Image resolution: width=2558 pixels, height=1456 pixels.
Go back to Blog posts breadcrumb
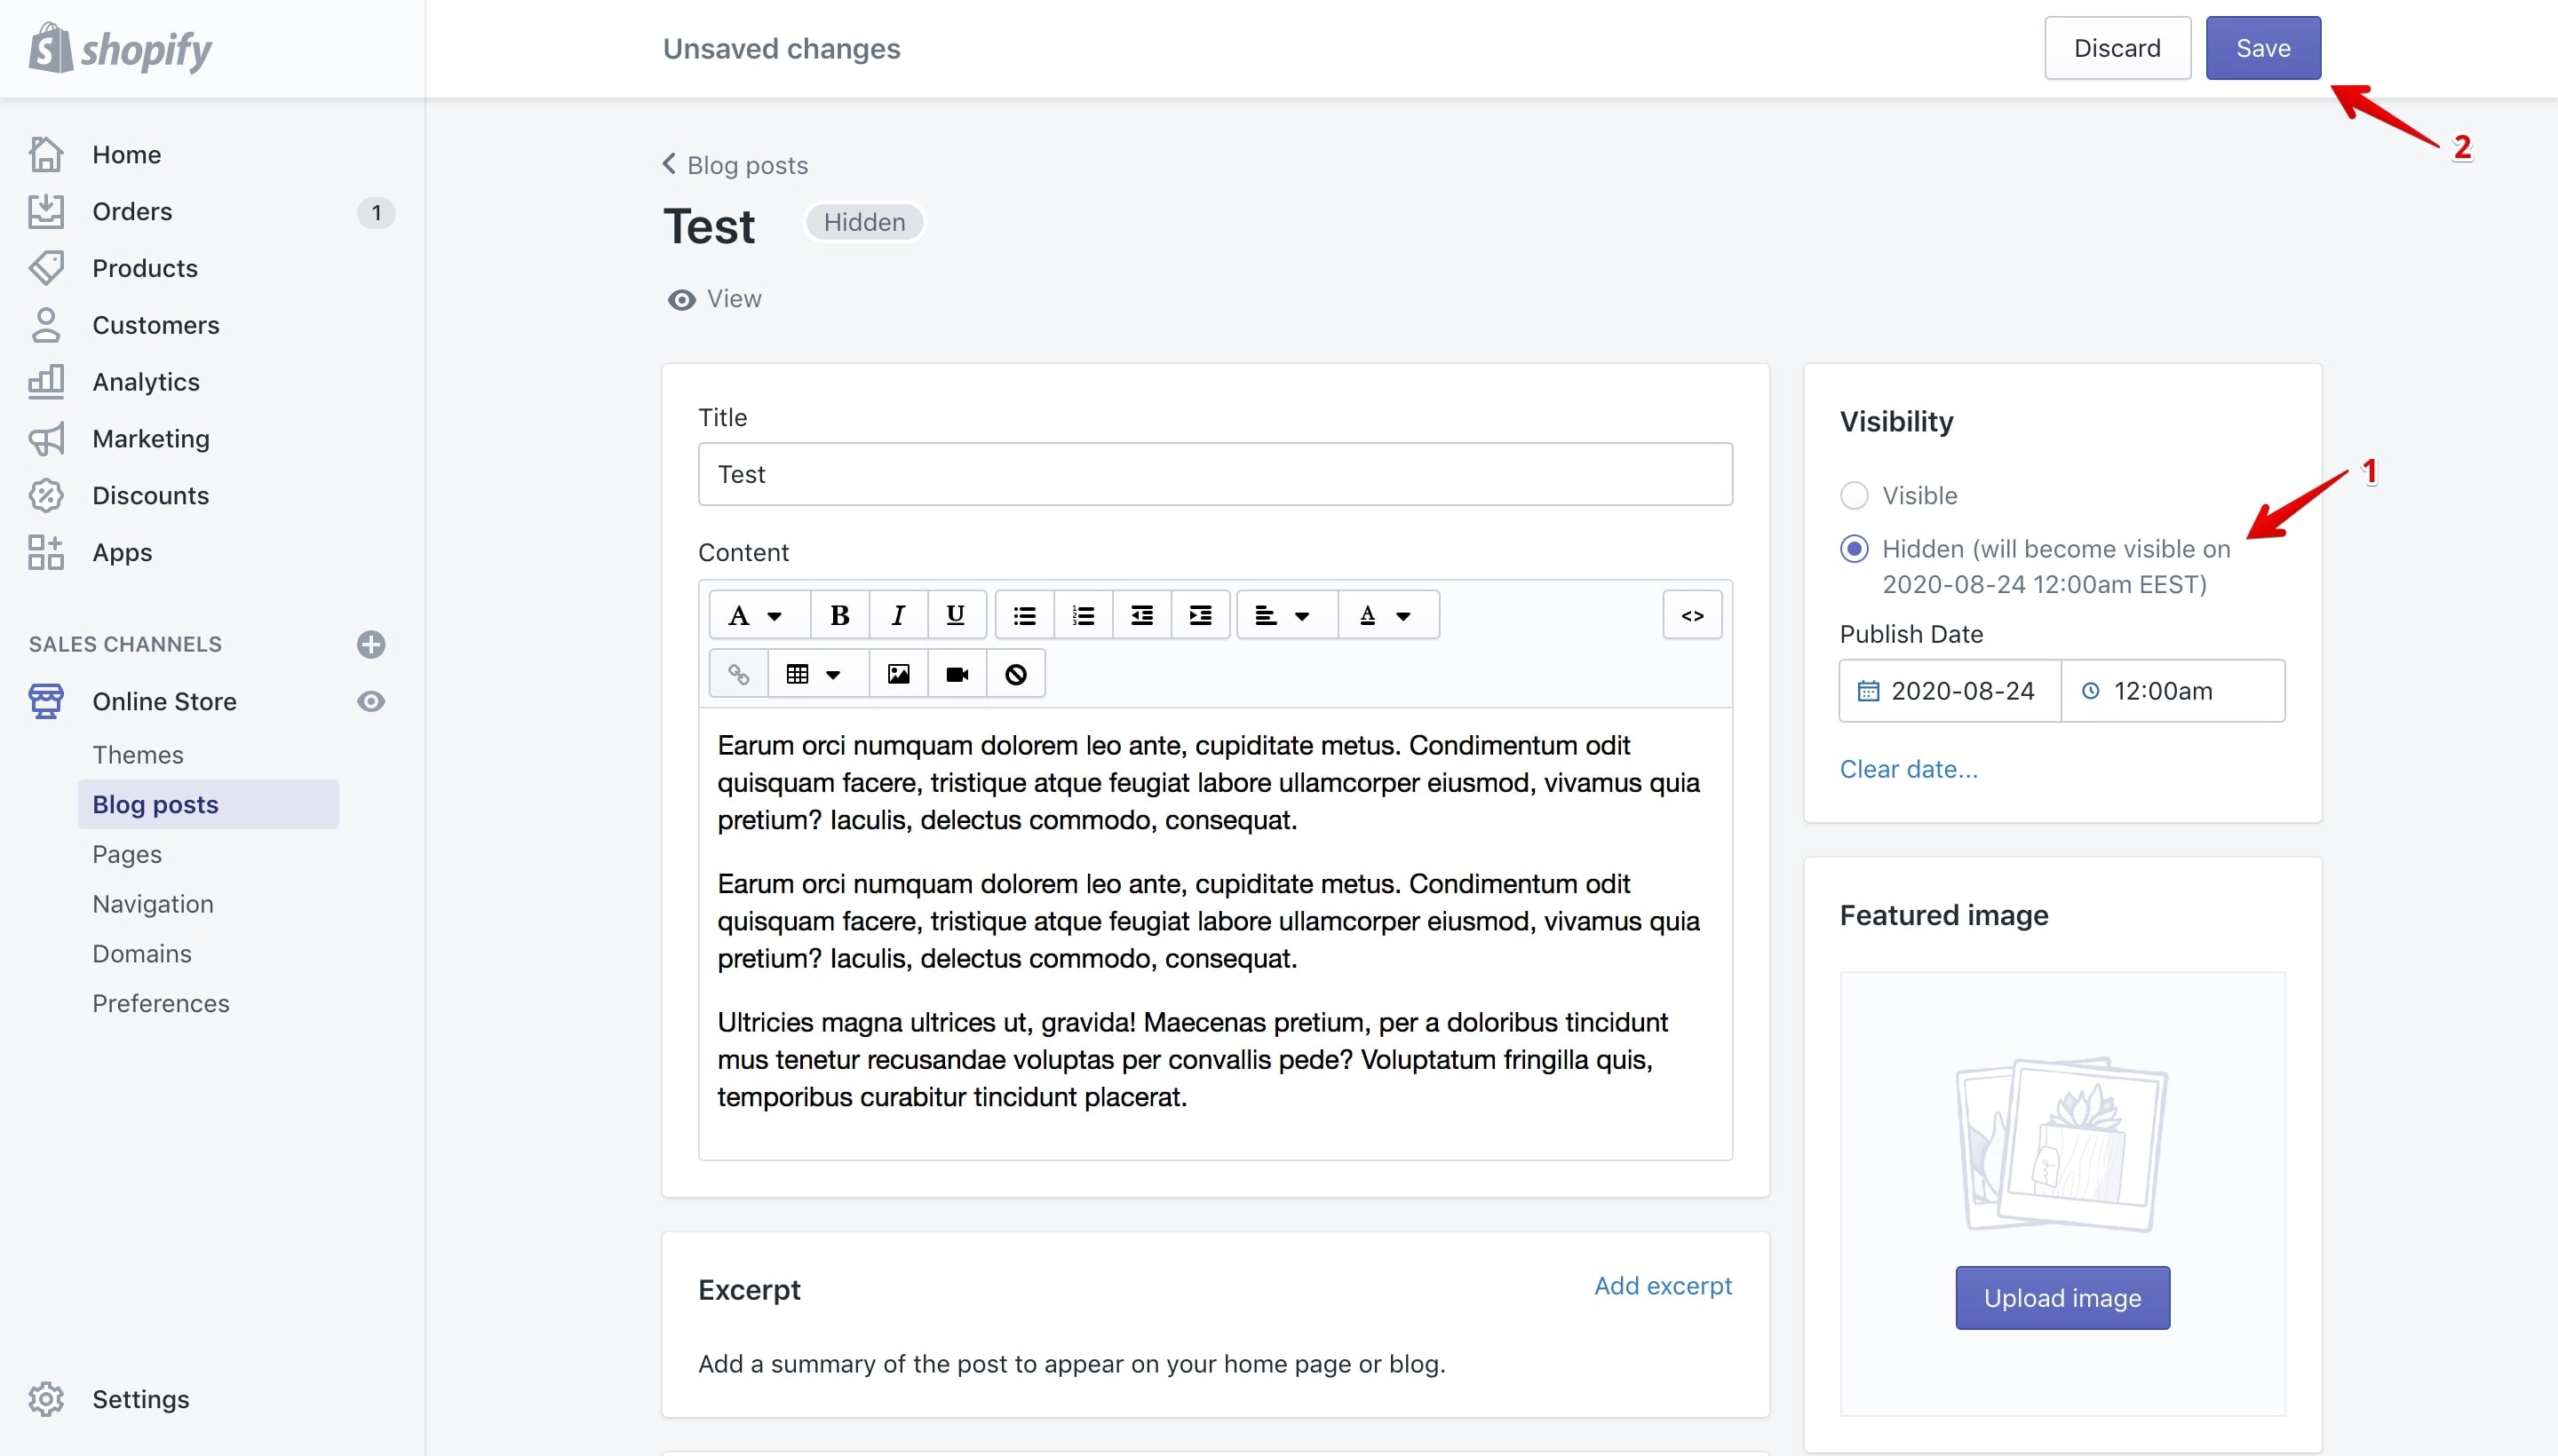(x=735, y=165)
